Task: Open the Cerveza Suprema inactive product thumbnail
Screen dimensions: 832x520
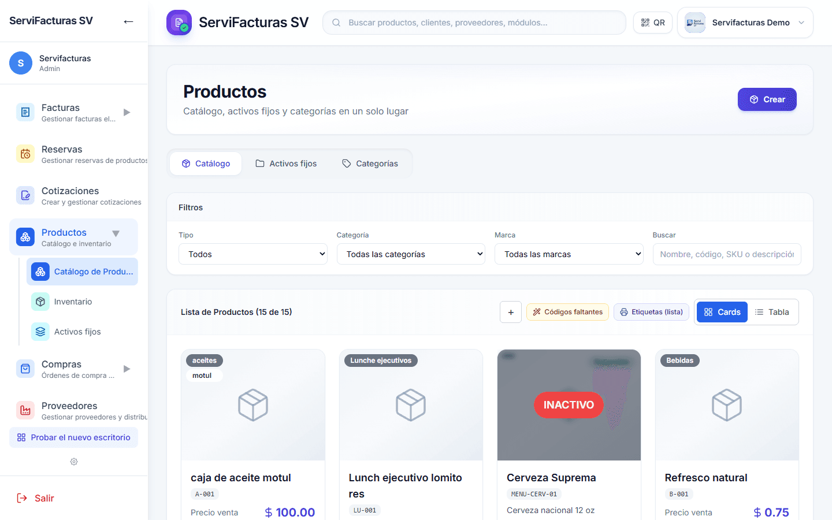Action: point(569,405)
